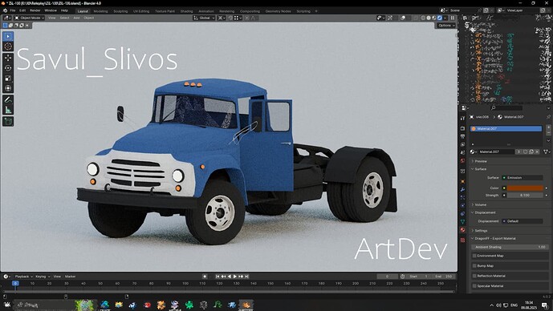Select the Transform tool
This screenshot has height=311, width=553.
(x=8, y=88)
